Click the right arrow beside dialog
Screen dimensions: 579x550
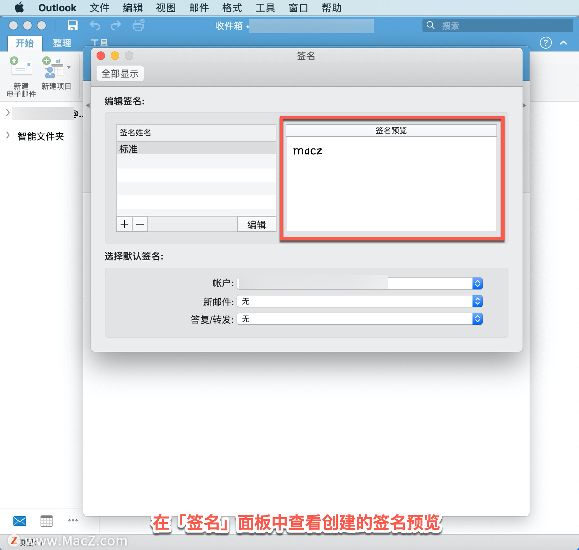[524, 105]
